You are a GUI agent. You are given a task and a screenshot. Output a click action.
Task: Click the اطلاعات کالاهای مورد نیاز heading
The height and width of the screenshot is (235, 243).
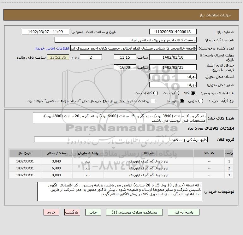click(x=210, y=128)
